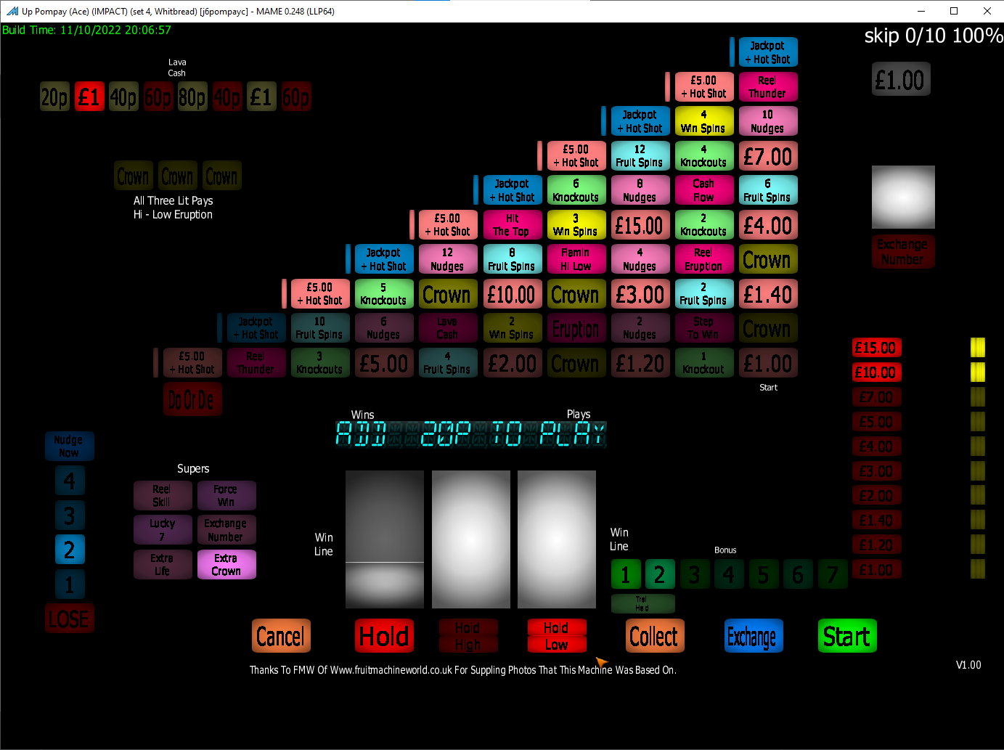The image size is (1004, 750).
Task: Click the lit Extra Crown super
Action: (226, 564)
